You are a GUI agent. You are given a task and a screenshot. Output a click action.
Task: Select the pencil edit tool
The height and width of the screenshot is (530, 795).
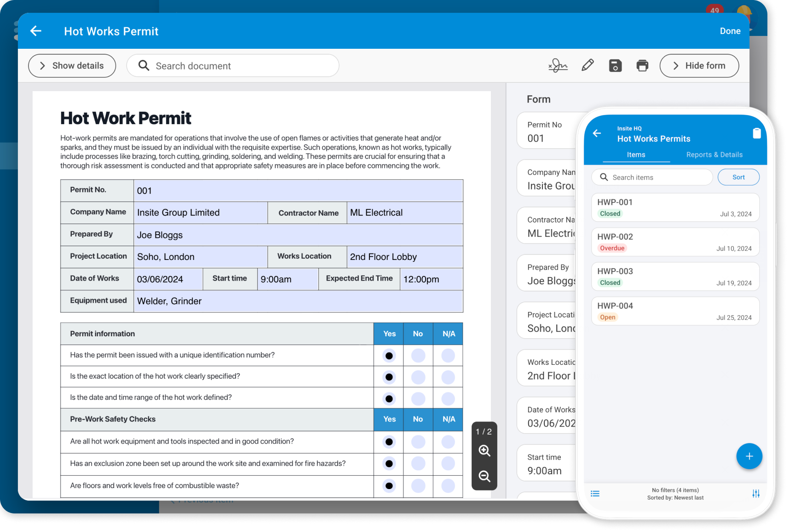pyautogui.click(x=588, y=65)
